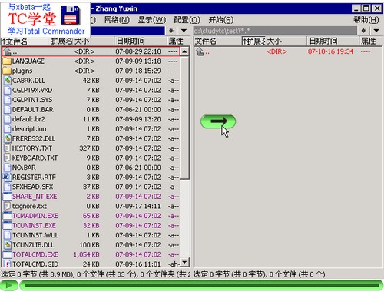The image size is (384, 292).
Task: Select the TCMADMIN.EXE program icon
Action: (x=7, y=216)
